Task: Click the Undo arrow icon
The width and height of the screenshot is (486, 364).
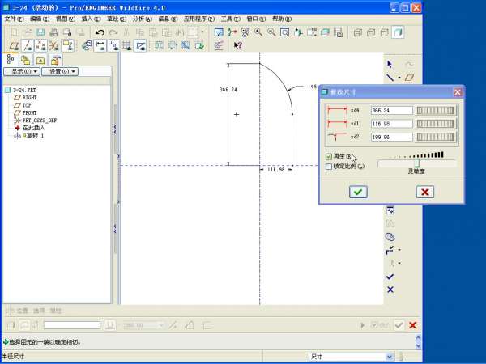Action: click(100, 32)
